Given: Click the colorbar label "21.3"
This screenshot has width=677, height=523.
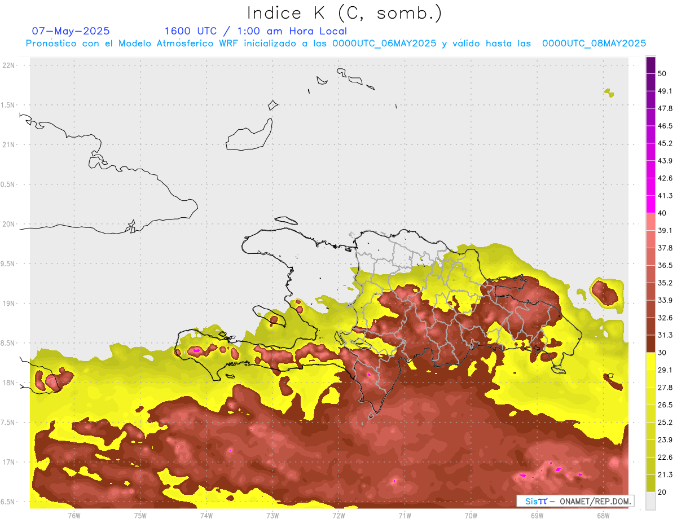Looking at the screenshot, I should [x=665, y=474].
